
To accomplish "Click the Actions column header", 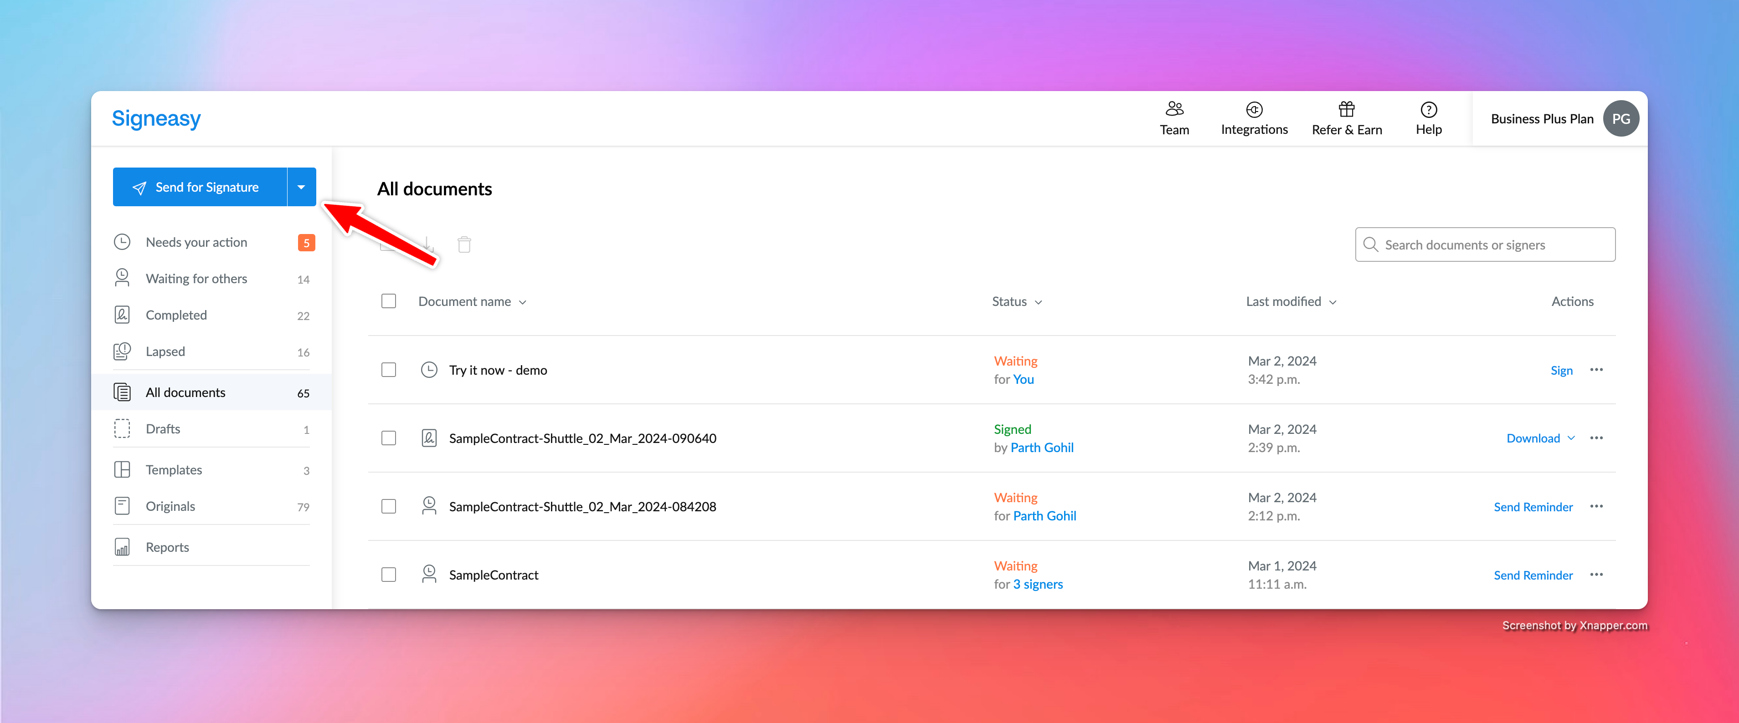I will (x=1572, y=301).
